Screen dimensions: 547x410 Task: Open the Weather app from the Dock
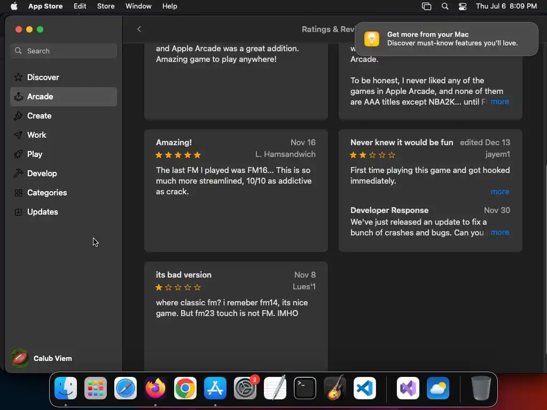pos(438,388)
